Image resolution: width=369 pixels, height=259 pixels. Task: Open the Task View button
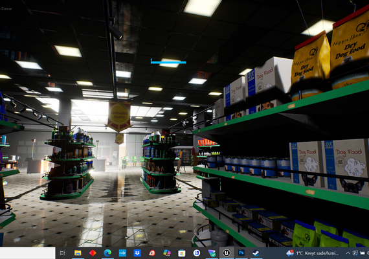point(63,253)
